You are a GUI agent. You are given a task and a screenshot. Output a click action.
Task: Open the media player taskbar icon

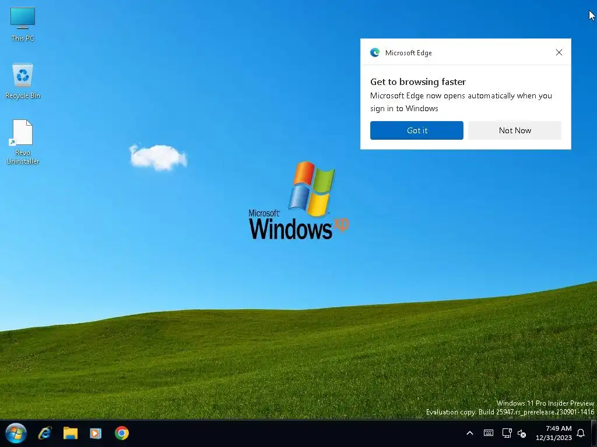coord(96,433)
